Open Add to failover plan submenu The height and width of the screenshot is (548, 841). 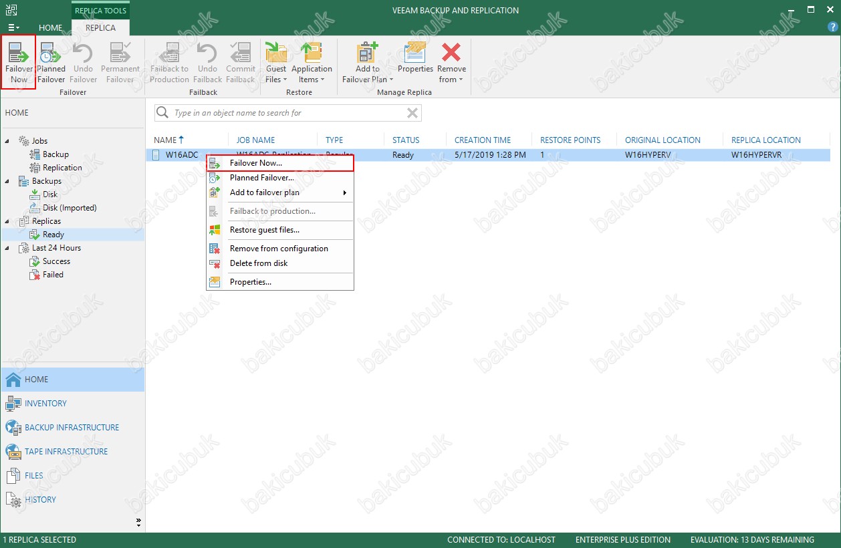pos(280,192)
